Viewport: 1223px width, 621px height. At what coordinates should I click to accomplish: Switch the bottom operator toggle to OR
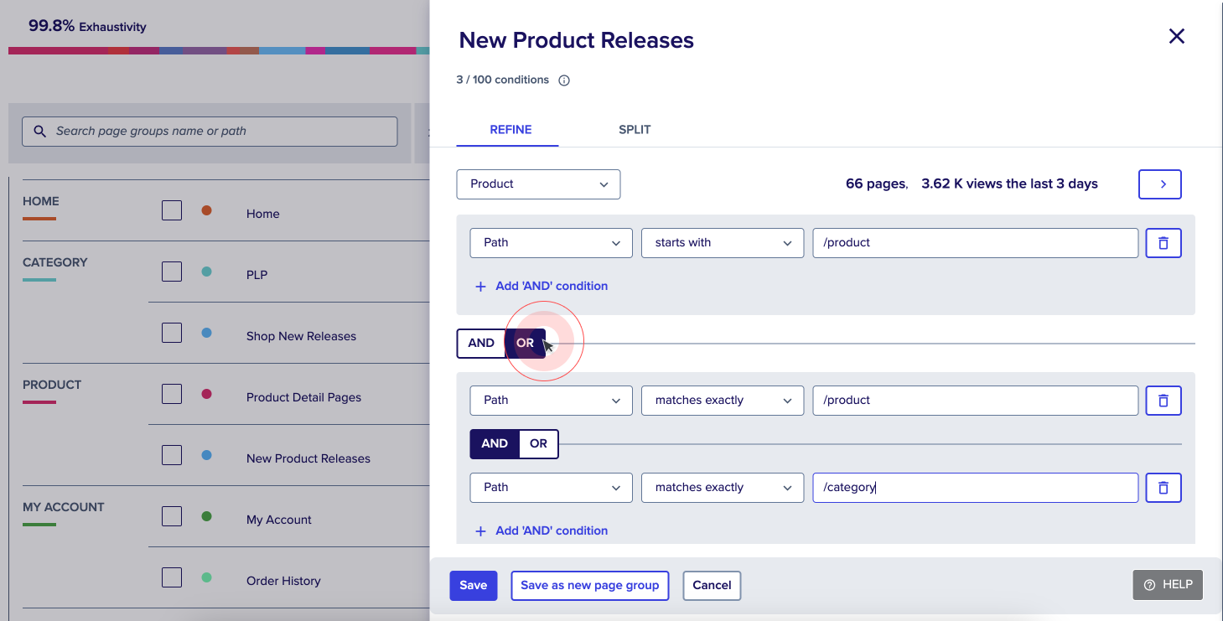coord(537,443)
